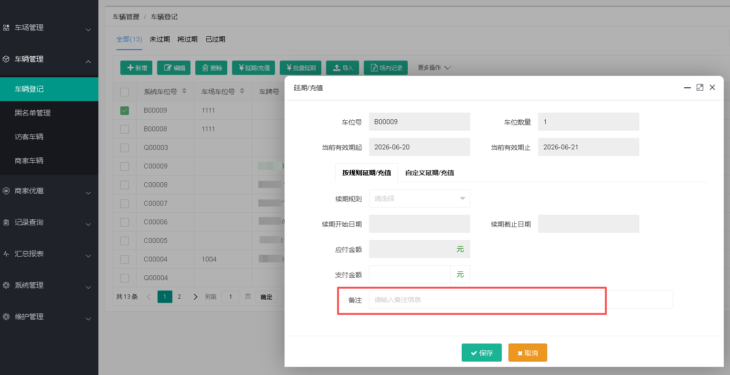Toggle the select-all header checkbox
The image size is (730, 375).
(x=125, y=92)
